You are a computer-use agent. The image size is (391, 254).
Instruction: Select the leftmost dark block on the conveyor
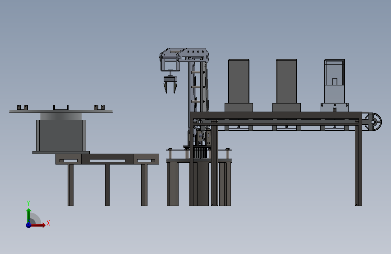coord(239,81)
